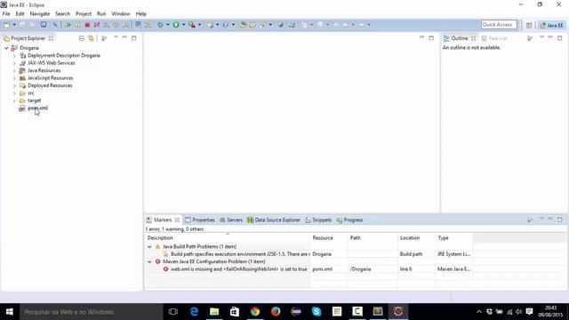Viewport: 569px width, 320px height.
Task: Switch to the Snippets tab
Action: tap(318, 220)
